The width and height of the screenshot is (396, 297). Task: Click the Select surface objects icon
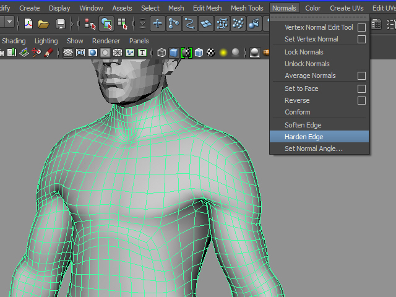pos(206,24)
